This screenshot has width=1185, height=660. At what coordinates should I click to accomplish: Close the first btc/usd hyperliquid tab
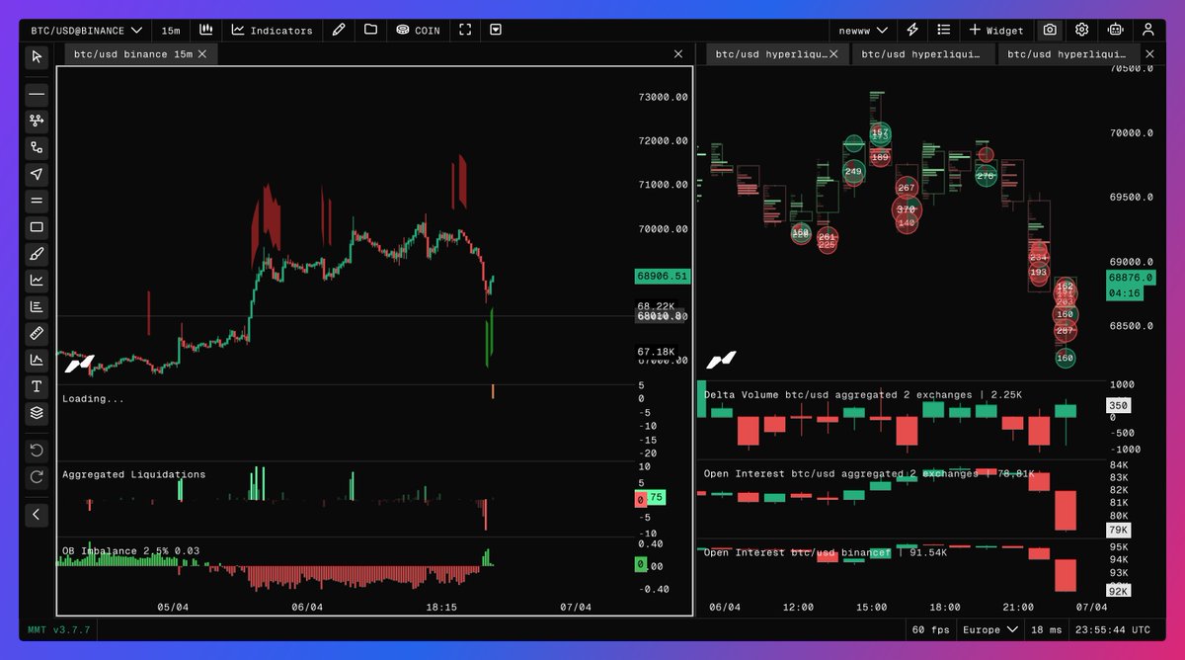(834, 54)
